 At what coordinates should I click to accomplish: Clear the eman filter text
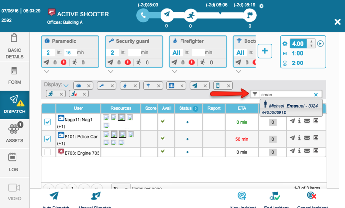(x=316, y=95)
